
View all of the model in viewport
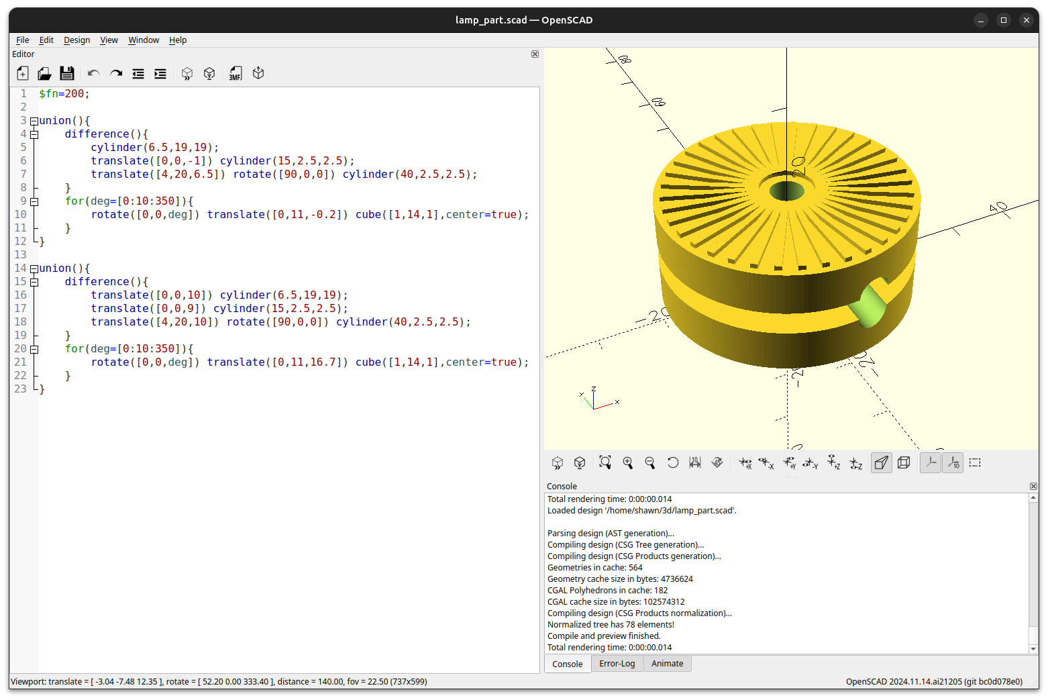click(x=605, y=462)
